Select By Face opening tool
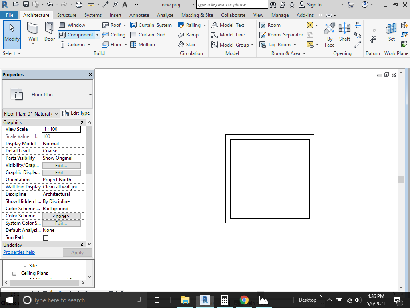This screenshot has width=410, height=308. [x=330, y=34]
